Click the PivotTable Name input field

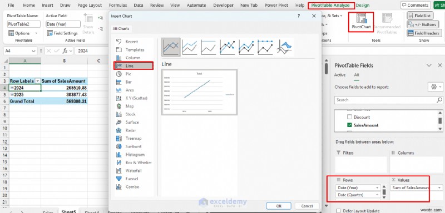click(24, 24)
